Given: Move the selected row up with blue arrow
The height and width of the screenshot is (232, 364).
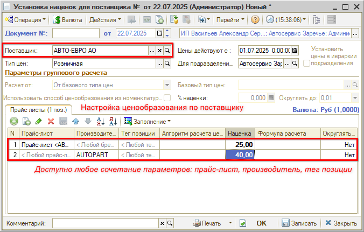Looking at the screenshot, I should tap(76, 121).
